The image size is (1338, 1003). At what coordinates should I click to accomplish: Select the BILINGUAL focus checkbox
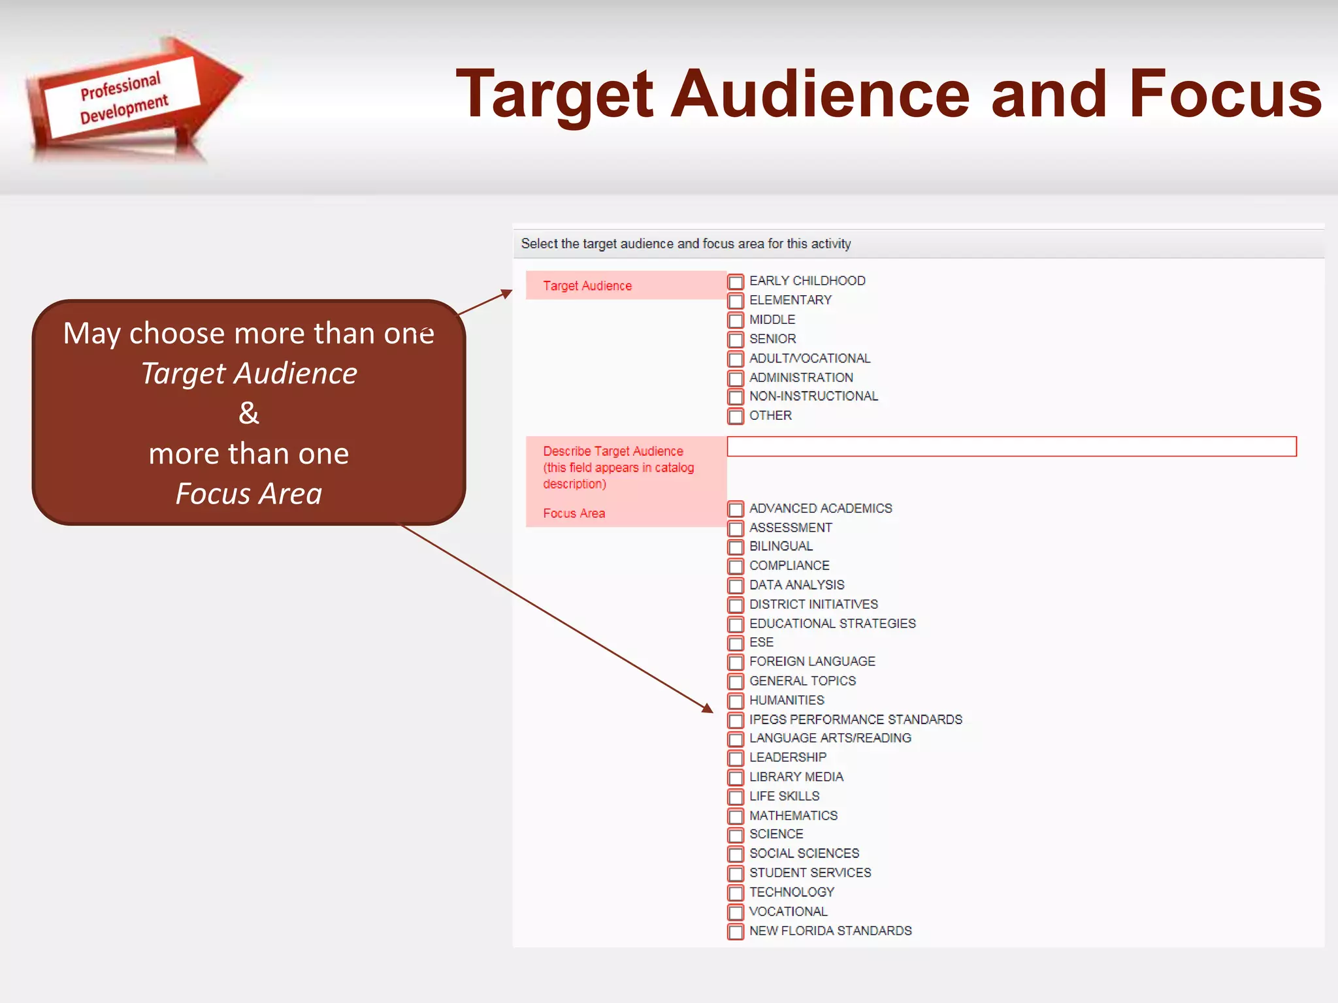click(x=736, y=547)
